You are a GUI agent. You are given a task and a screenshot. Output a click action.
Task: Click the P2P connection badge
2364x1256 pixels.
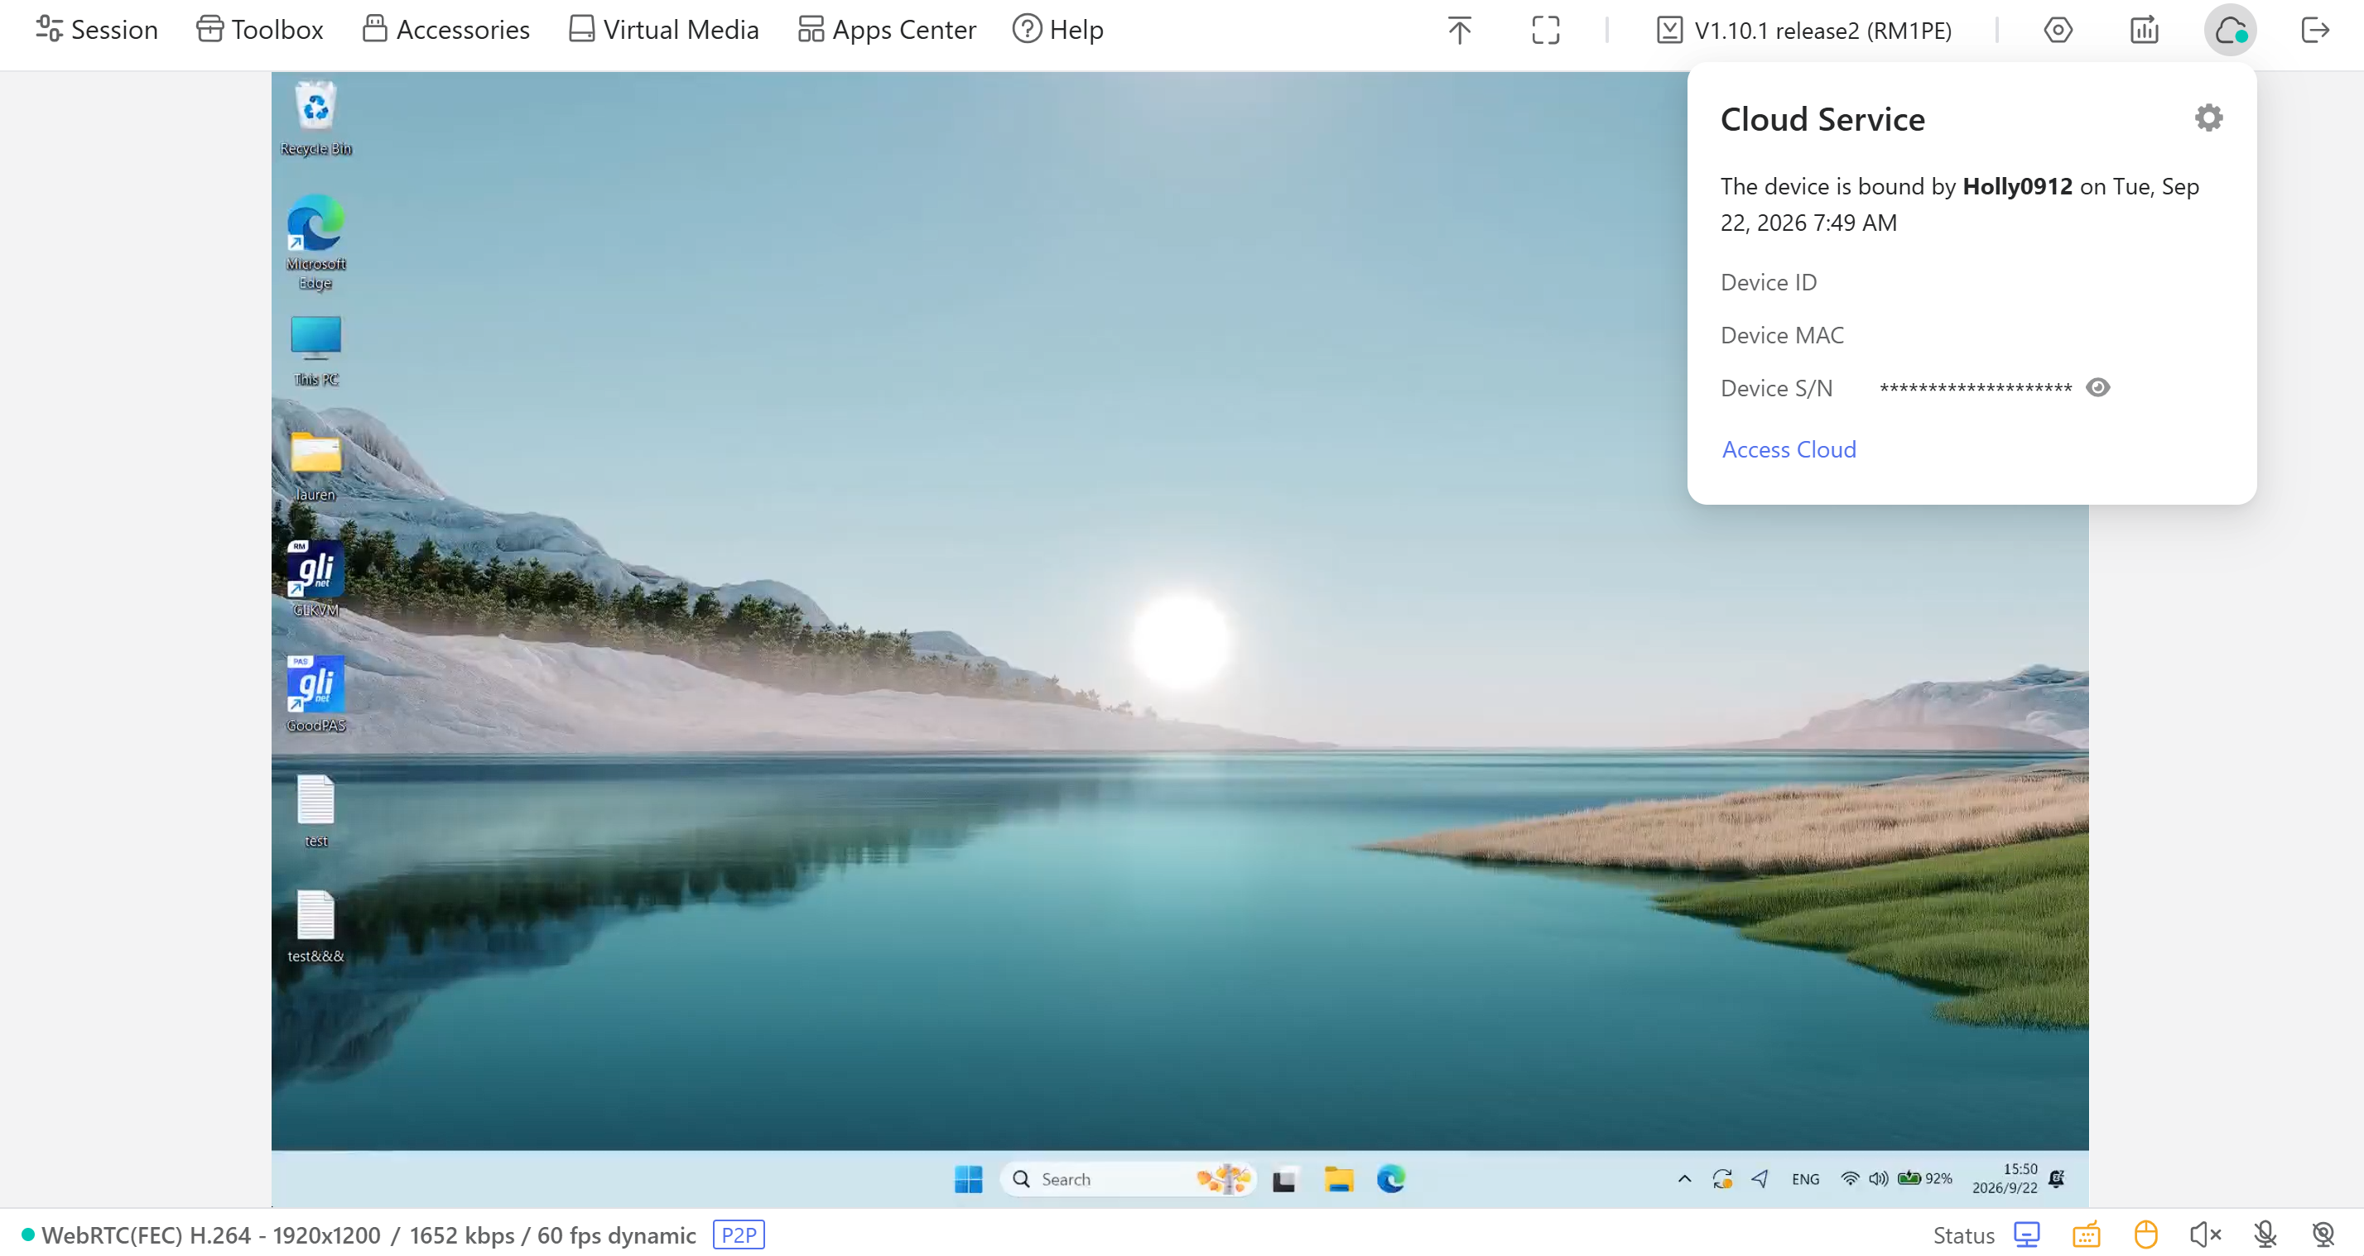739,1234
